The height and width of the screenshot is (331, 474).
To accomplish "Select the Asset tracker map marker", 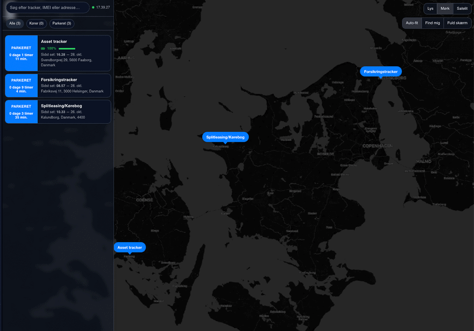I will pos(129,247).
